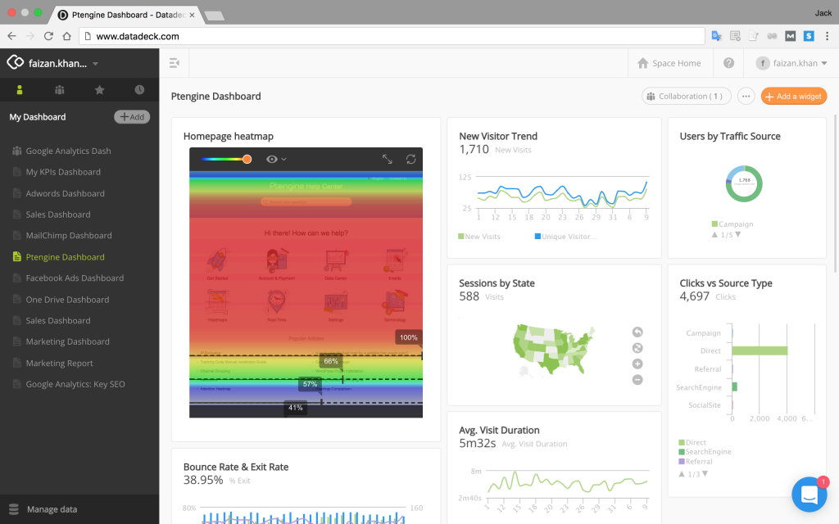This screenshot has height=524, width=839.
Task: Collapse the sidebar with the toggle icon
Action: coord(175,62)
